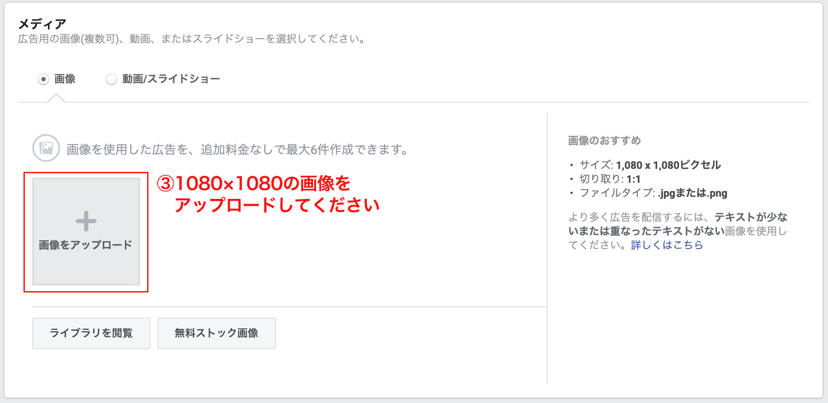Click the tab pointer triangle under 画像
This screenshot has width=828, height=403.
(x=56, y=98)
